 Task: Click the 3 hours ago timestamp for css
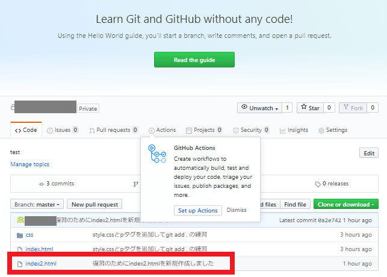coord(356,235)
